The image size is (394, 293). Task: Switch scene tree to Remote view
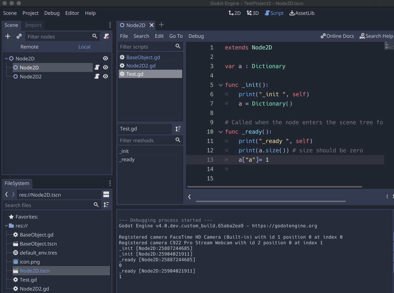[x=29, y=47]
